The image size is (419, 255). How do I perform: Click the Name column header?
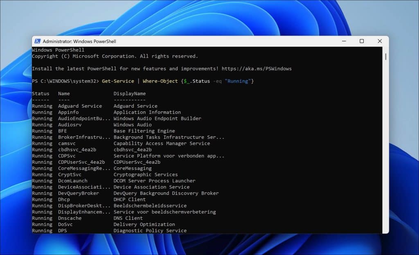64,94
